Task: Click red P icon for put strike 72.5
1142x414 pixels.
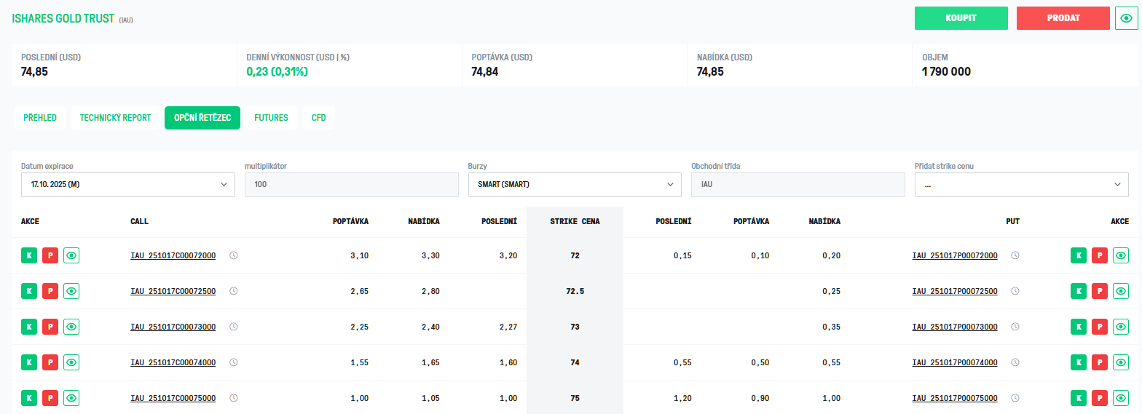Action: [x=1099, y=291]
